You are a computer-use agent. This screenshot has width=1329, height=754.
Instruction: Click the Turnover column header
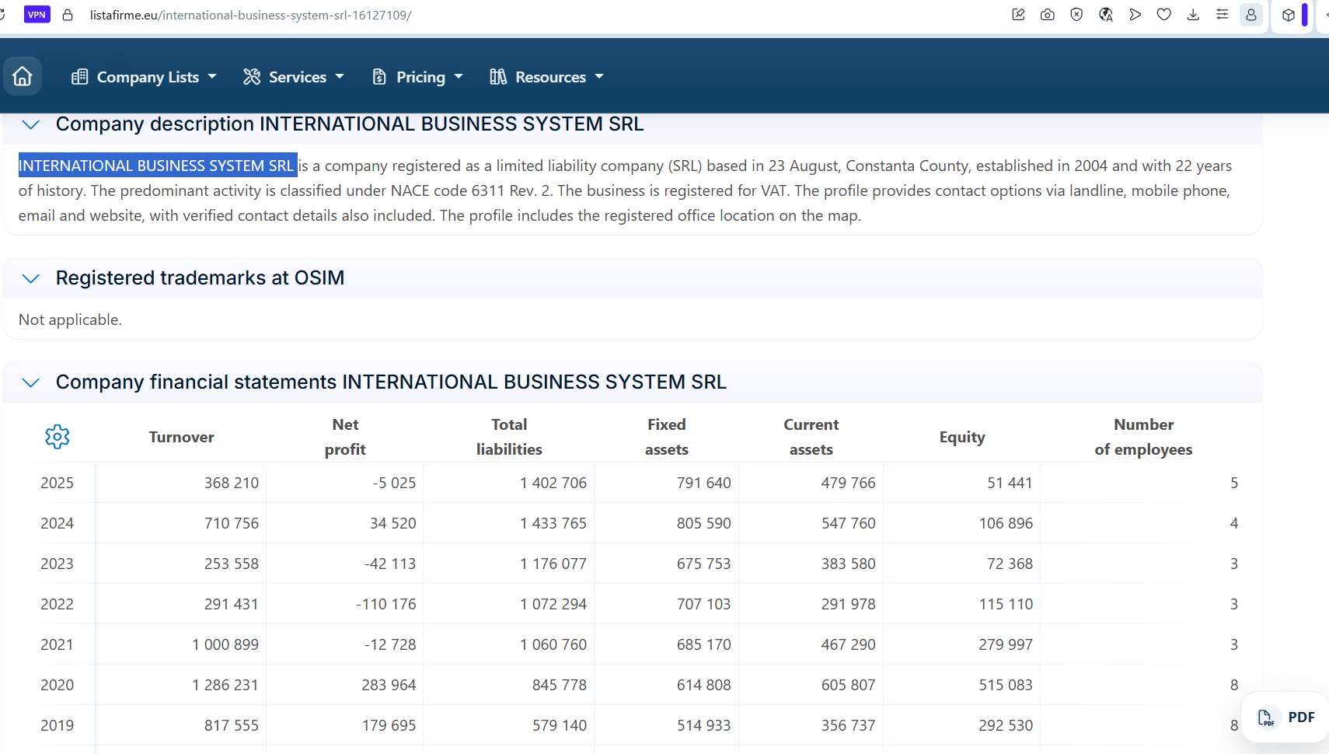pyautogui.click(x=181, y=437)
